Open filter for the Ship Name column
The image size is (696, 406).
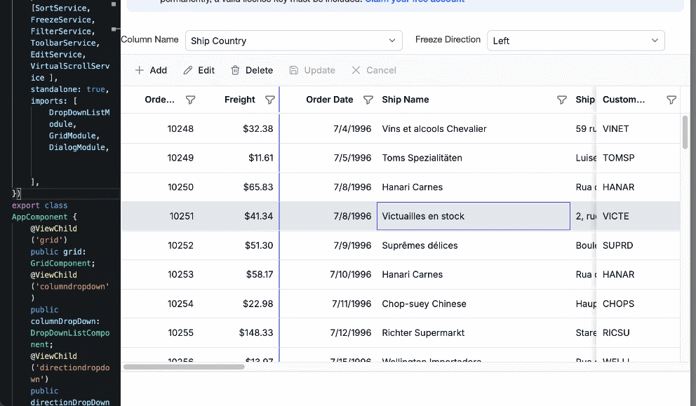click(x=561, y=100)
